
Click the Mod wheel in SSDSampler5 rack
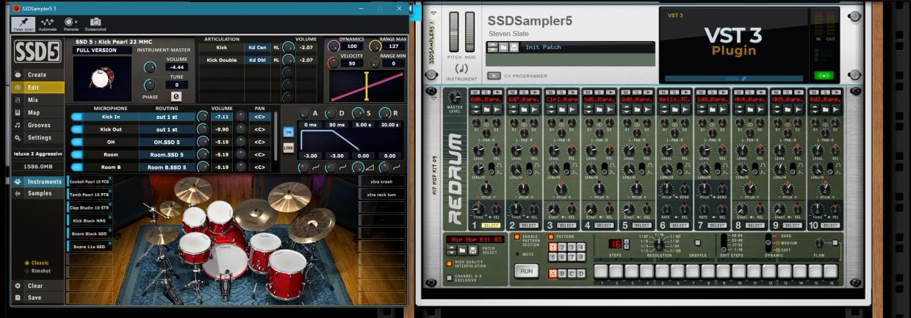click(470, 32)
